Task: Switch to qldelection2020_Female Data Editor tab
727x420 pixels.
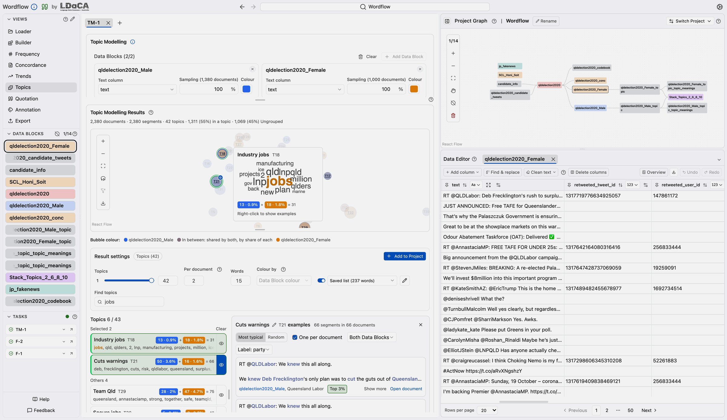Action: point(514,159)
